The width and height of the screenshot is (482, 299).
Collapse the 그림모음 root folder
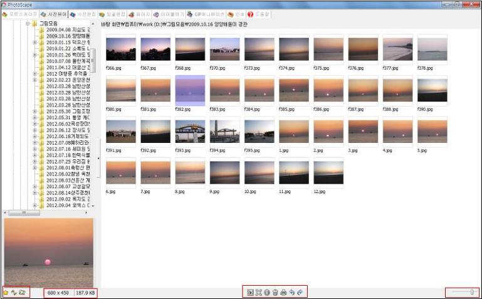(x=28, y=23)
